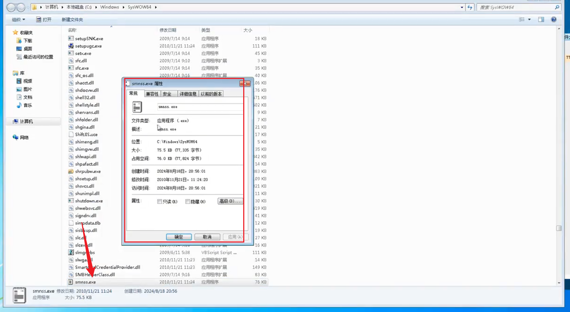The image size is (570, 312).
Task: Switch to the Details tab
Action: coord(188,94)
